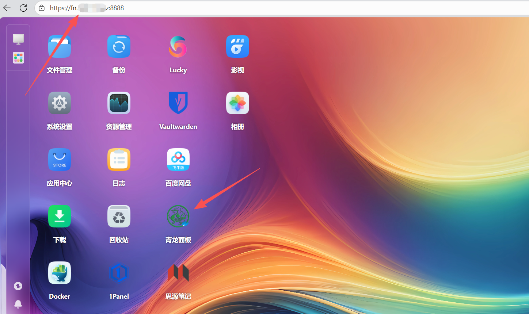Launch the 备份 backup app

(x=119, y=46)
